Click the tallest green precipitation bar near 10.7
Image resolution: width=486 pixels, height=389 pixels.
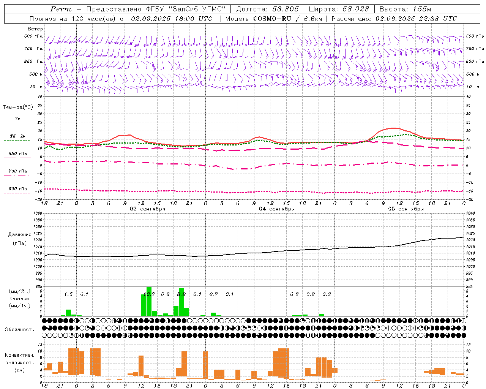coord(149,301)
